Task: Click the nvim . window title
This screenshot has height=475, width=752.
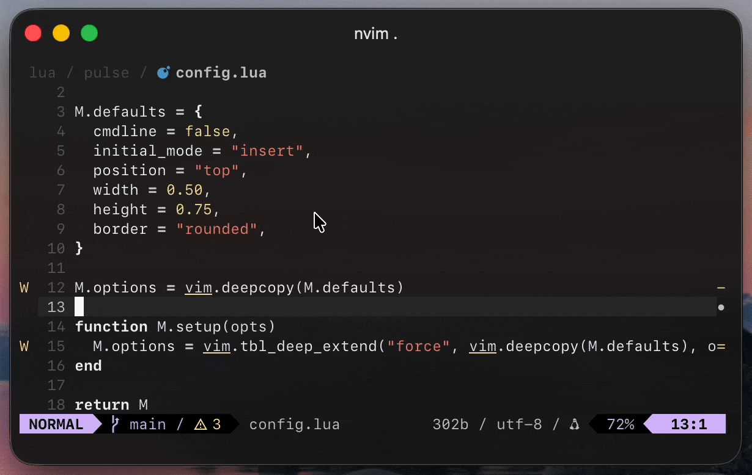Action: pos(376,34)
